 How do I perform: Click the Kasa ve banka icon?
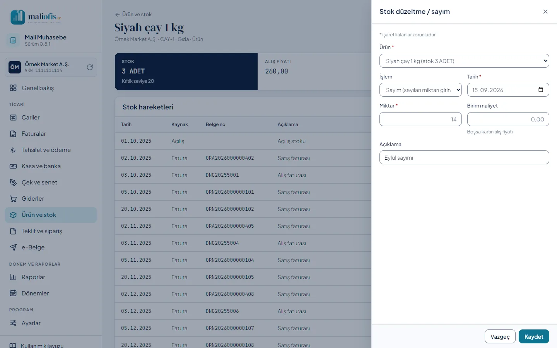click(13, 166)
